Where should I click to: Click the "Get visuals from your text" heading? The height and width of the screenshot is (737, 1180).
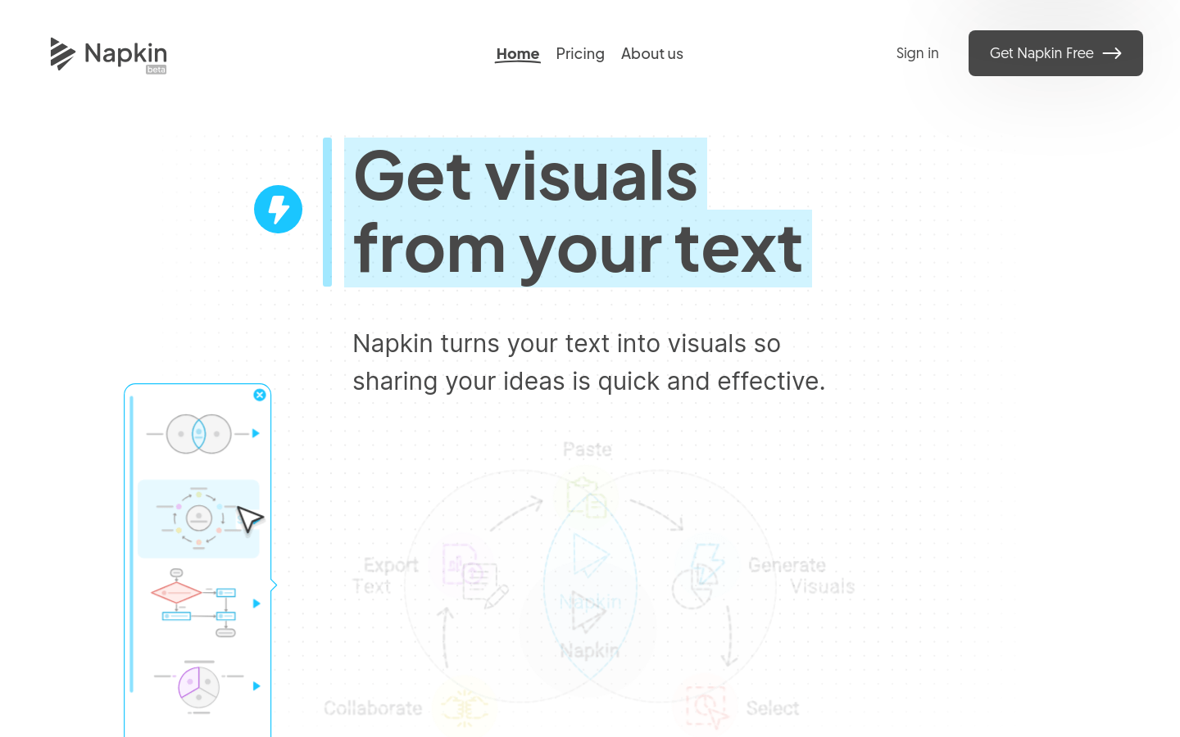tap(578, 212)
